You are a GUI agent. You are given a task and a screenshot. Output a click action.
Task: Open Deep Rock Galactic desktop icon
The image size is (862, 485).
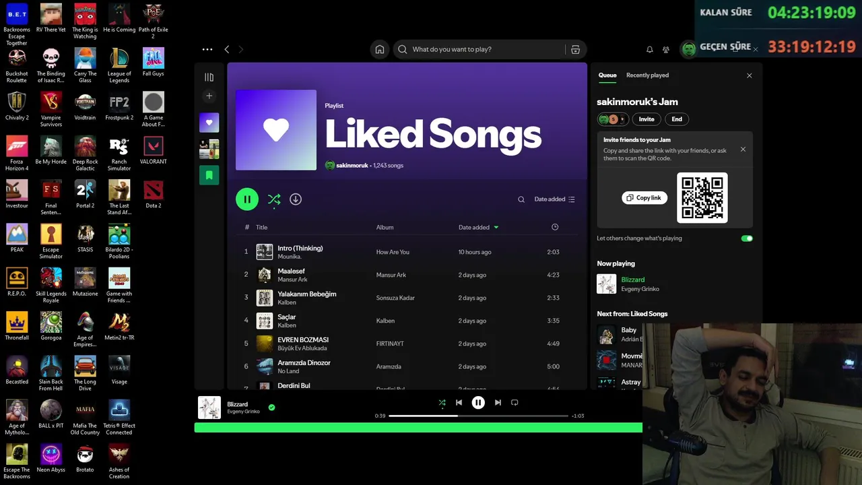click(x=85, y=154)
